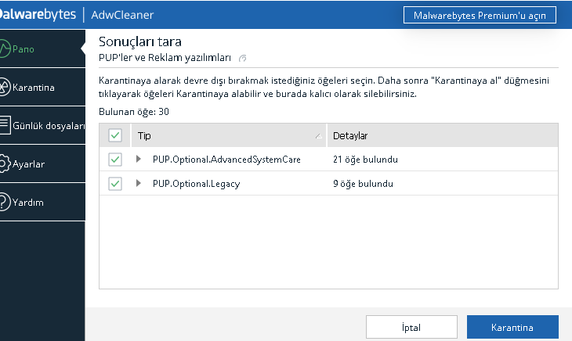
Task: Click the Malwarebytes logo in the header
Action: coord(38,15)
